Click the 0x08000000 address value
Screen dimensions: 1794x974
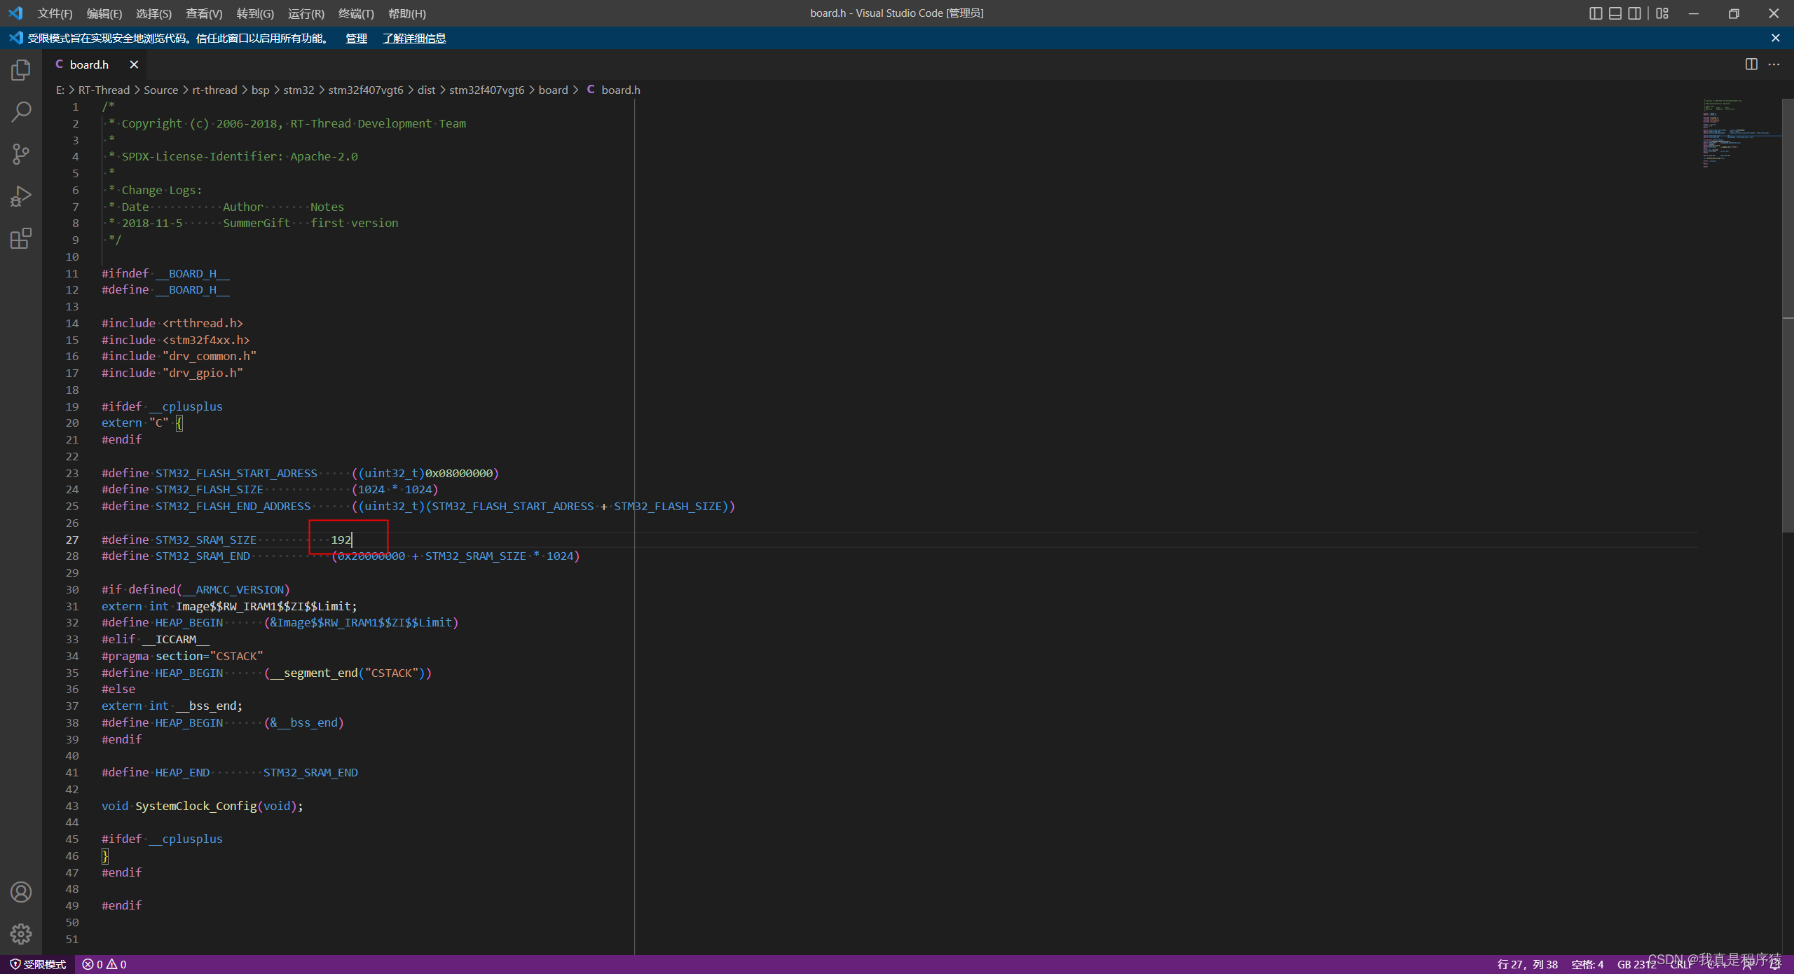pyautogui.click(x=459, y=473)
